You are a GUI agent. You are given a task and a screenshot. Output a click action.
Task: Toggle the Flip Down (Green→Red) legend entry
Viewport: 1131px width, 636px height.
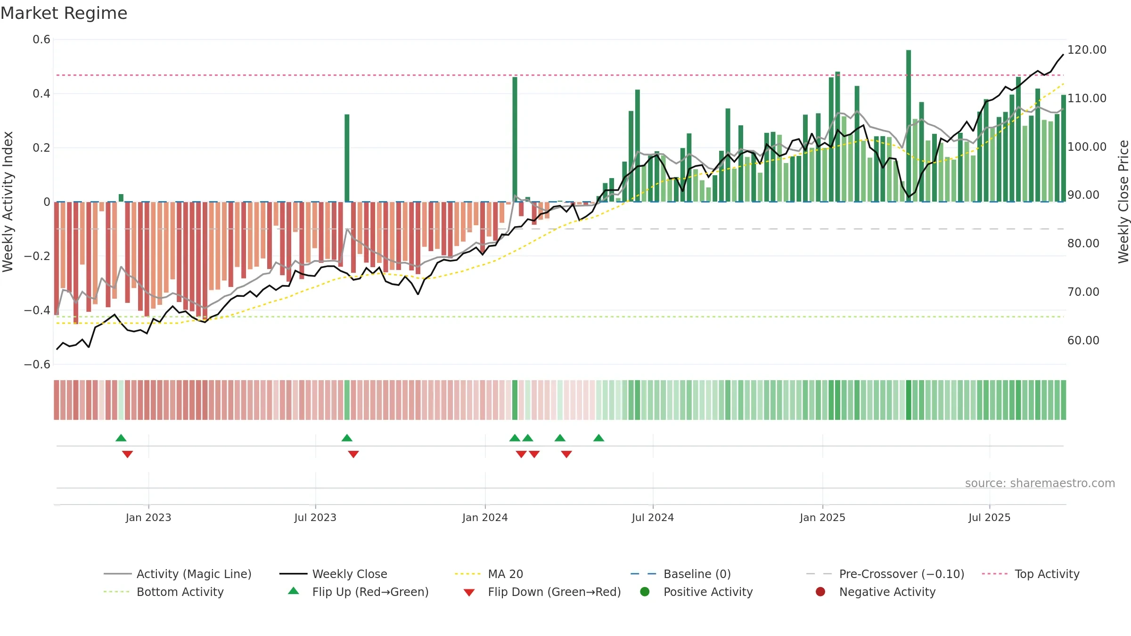542,592
